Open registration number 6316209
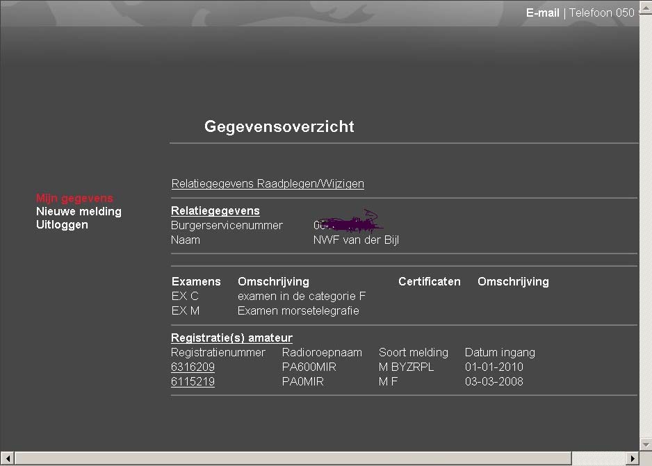This screenshot has height=466, width=652. [193, 367]
